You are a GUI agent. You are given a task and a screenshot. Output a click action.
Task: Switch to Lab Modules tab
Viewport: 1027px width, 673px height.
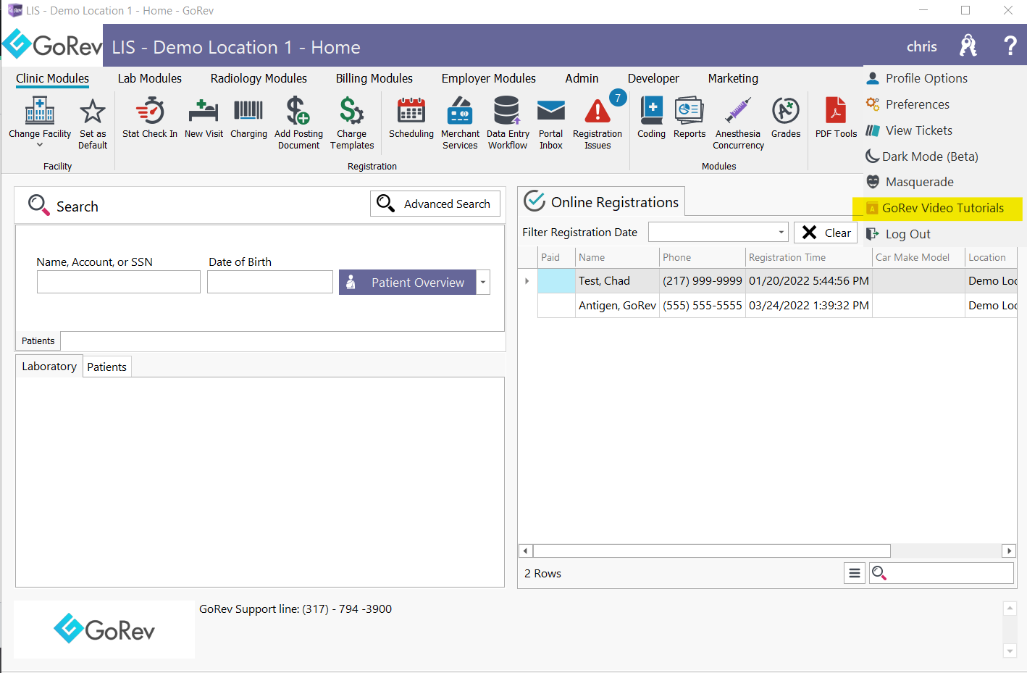tap(150, 78)
